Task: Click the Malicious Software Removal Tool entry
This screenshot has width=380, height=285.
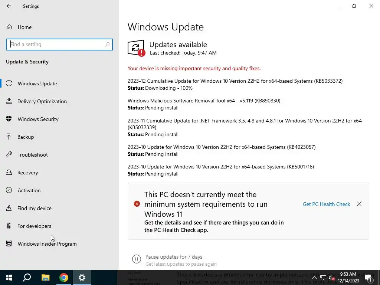Action: [204, 101]
